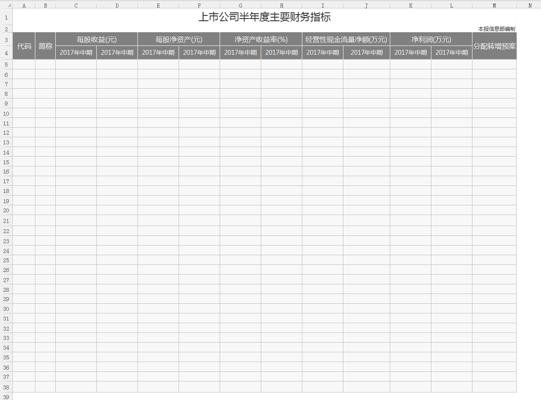541x400 pixels.
Task: Select 2017年中期 cell in column C
Action: coord(76,53)
